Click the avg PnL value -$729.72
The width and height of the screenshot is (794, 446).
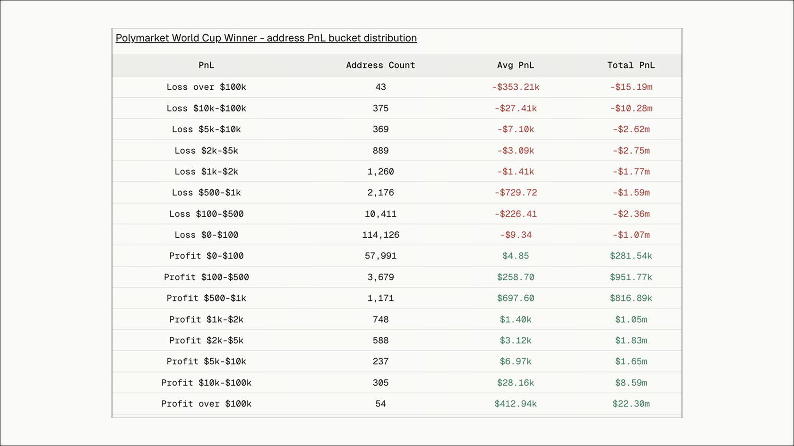(516, 193)
